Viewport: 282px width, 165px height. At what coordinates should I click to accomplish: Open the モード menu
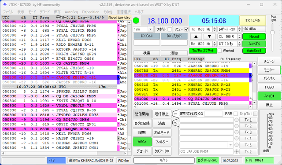coord(32,12)
